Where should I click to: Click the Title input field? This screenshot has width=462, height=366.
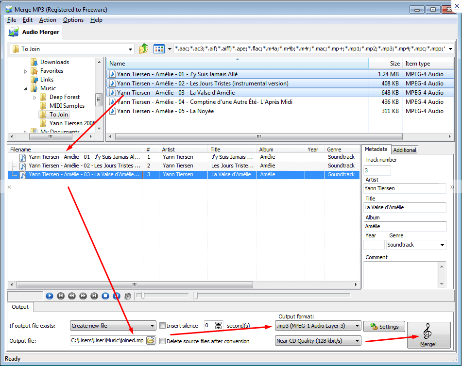pos(405,207)
